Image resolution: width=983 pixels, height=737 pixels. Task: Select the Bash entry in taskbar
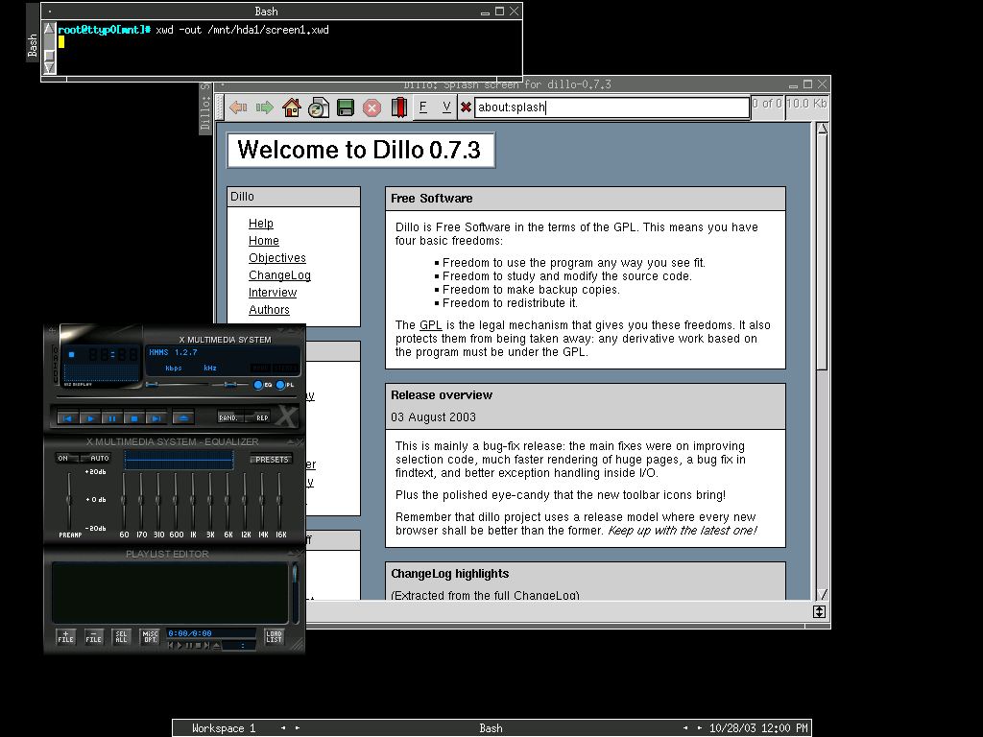pyautogui.click(x=491, y=728)
